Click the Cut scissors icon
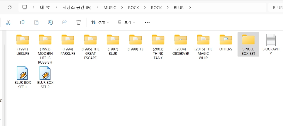Viewport: 283px width, 126px height. (x=8, y=22)
